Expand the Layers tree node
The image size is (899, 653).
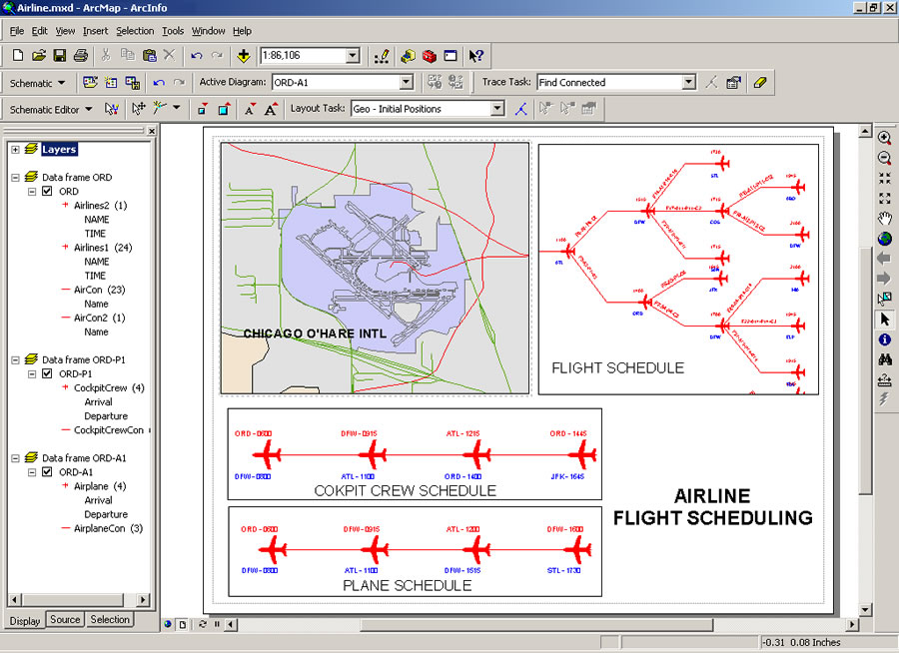(x=16, y=150)
